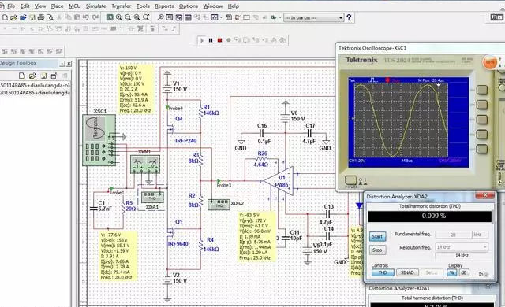Open the In Use List dropdown
This screenshot has height=307, width=505.
(314, 18)
